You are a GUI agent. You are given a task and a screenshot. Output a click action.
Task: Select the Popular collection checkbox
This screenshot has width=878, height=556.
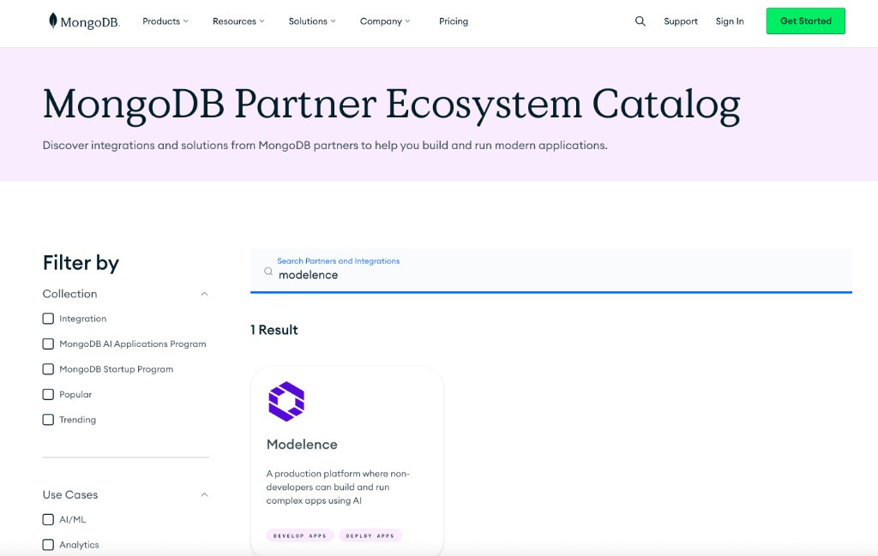[x=48, y=395]
